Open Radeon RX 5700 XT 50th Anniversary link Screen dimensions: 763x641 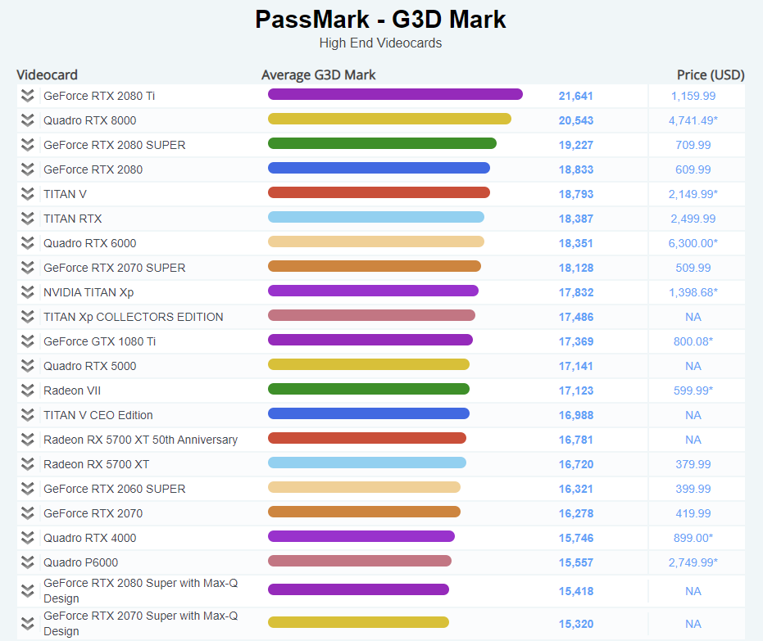point(141,440)
